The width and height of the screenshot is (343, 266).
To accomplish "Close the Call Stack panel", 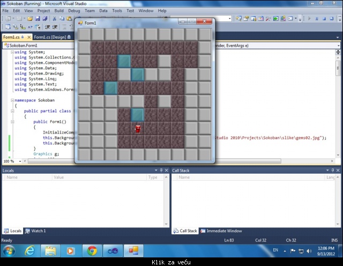I will 338,170.
